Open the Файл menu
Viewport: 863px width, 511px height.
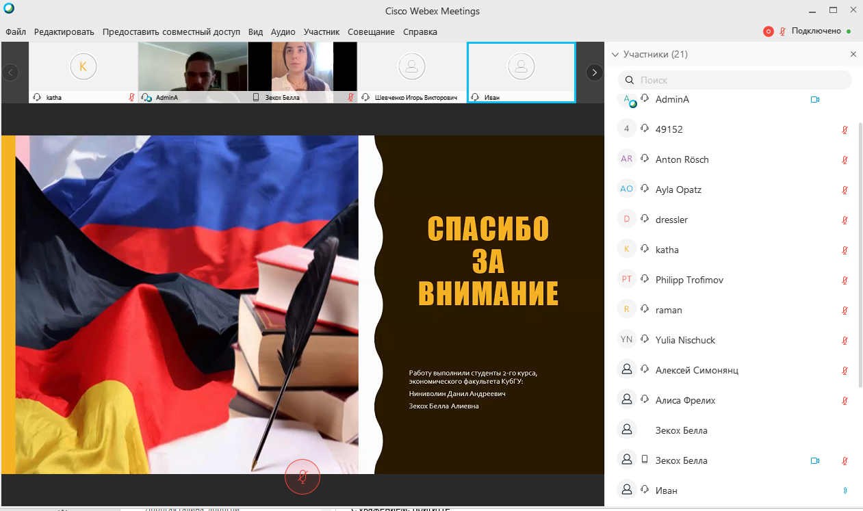[x=16, y=32]
